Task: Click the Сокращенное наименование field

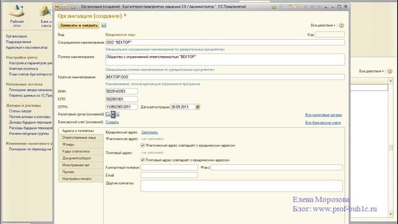Action: pos(225,42)
